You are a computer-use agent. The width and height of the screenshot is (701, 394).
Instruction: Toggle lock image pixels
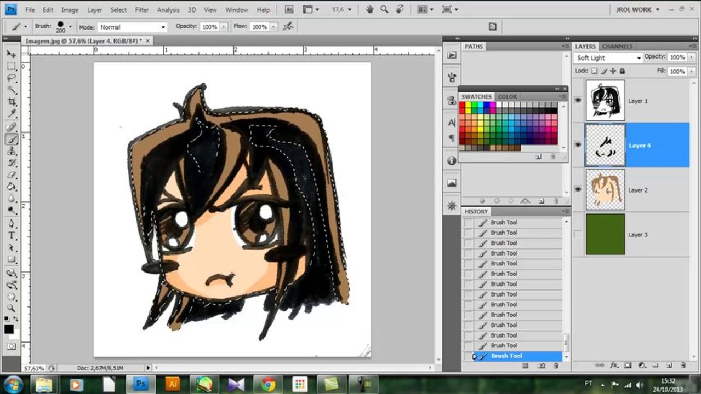pyautogui.click(x=604, y=71)
